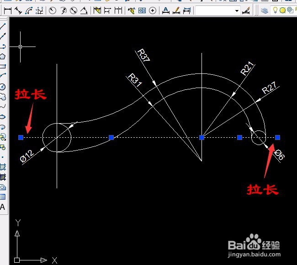
Task: Select the Point draw tool
Action: [x=3, y=157]
